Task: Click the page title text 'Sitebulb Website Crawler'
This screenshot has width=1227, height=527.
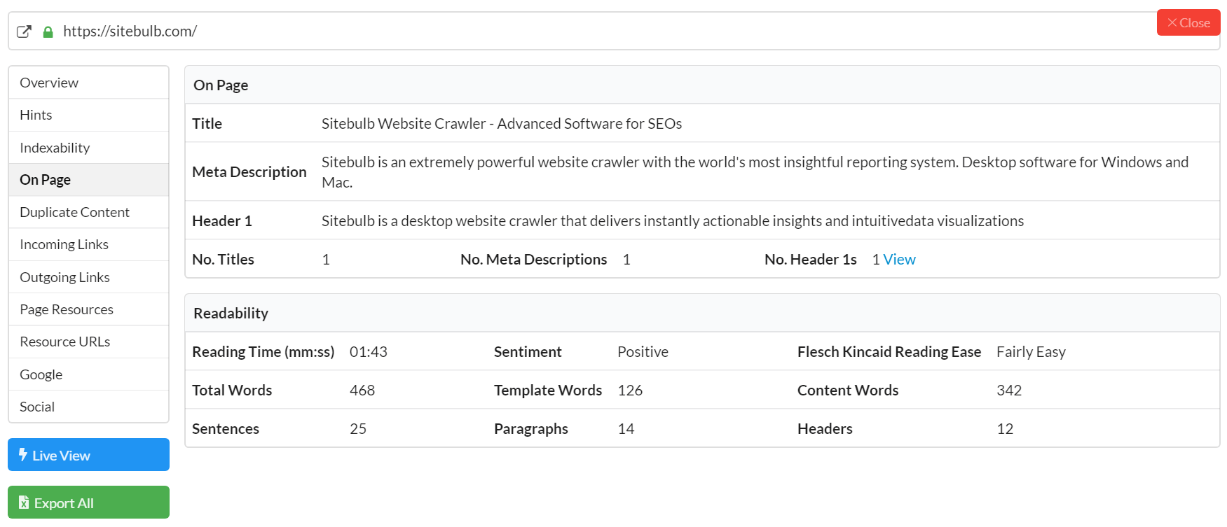Action: tap(502, 124)
